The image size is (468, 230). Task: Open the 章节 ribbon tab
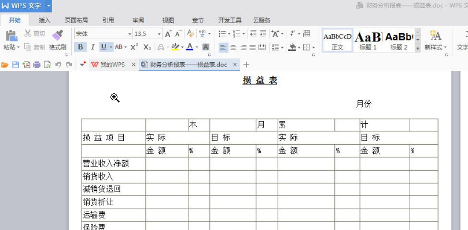point(198,20)
